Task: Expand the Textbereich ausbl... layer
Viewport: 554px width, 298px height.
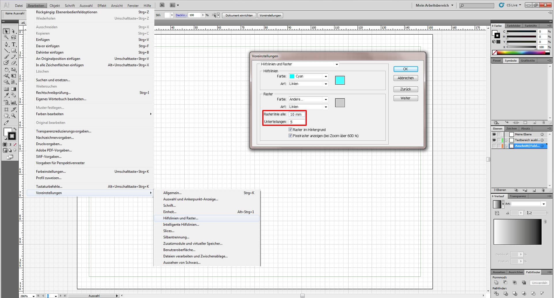Action: pyautogui.click(x=506, y=140)
